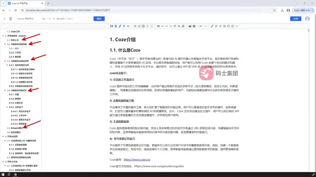Select outline item 2.4.4.2 上传文件
The width and height of the screenshot is (316, 177).
tap(19, 116)
